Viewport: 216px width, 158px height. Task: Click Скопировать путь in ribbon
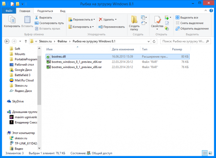(49, 23)
